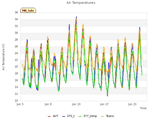This screenshot has width=162, height=121.
Task: Click the 32 y-axis tick label
Action: (16, 26)
